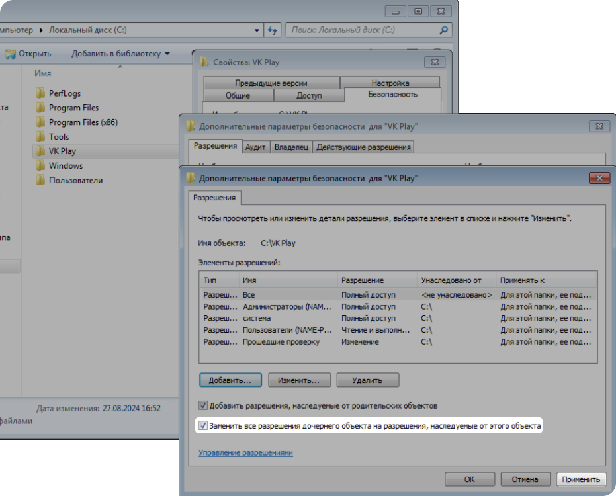Click the Program Files folder icon
The image size is (616, 496).
pos(40,108)
